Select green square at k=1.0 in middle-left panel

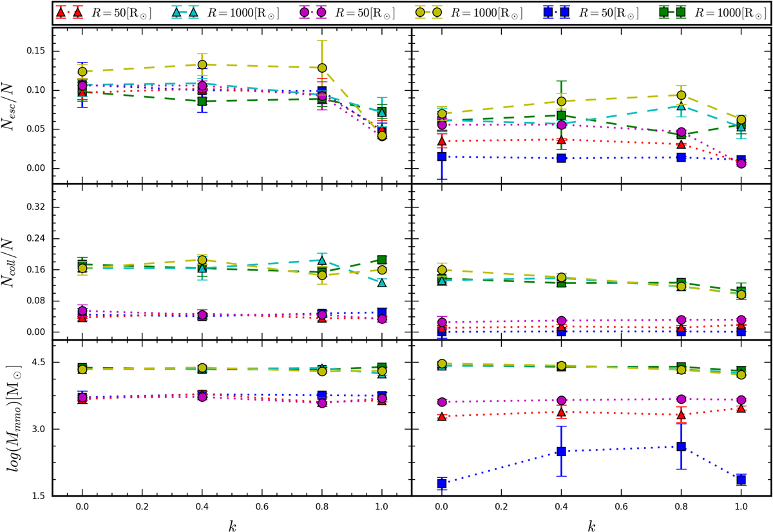tap(382, 260)
